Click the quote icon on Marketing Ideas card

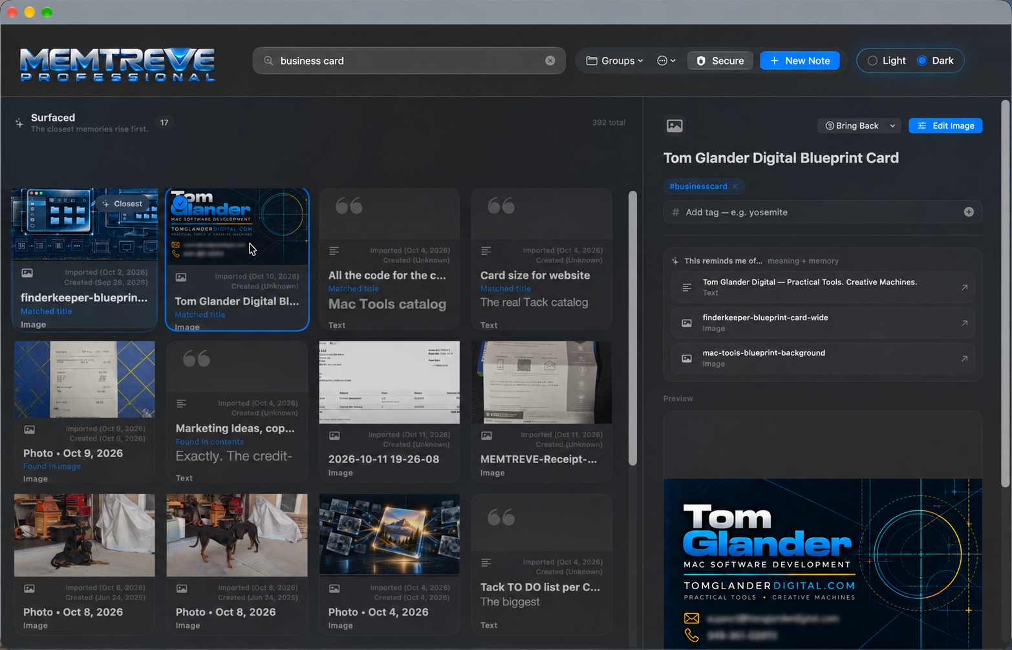(x=197, y=359)
